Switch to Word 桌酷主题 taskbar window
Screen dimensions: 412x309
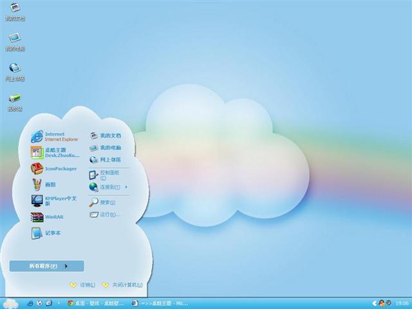point(160,303)
